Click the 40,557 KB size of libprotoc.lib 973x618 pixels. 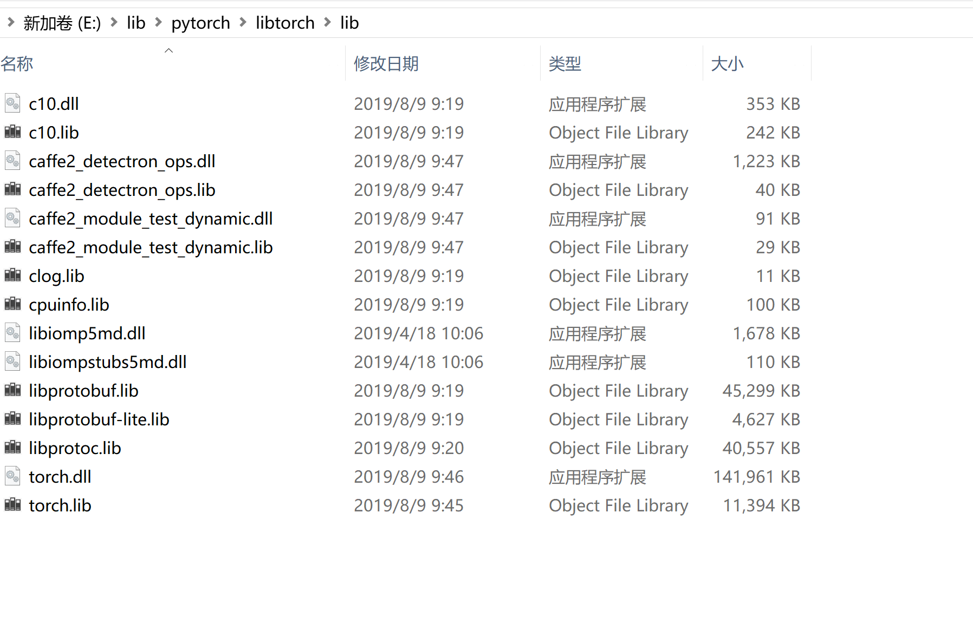pos(761,448)
